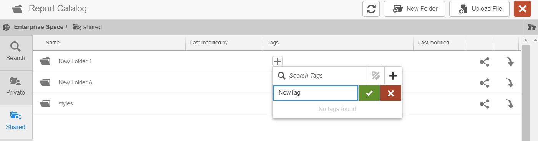Image resolution: width=538 pixels, height=141 pixels.
Task: Cancel new tag with the red X
Action: pos(391,93)
